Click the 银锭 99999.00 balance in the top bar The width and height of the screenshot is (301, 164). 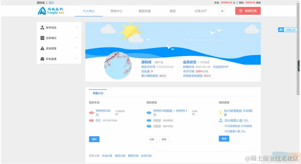(x=250, y=3)
